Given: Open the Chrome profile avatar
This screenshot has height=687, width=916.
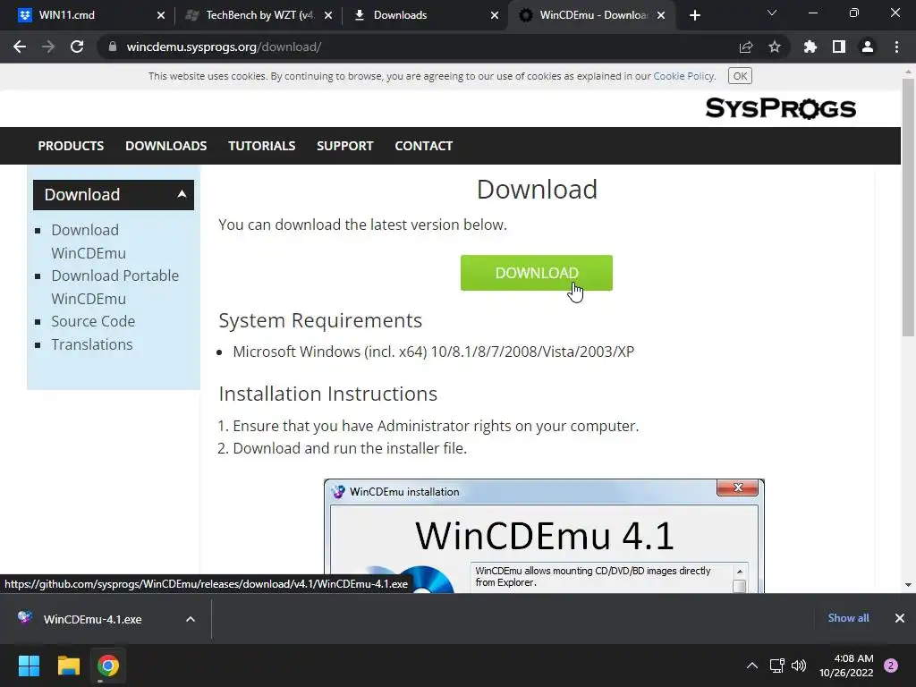Looking at the screenshot, I should [868, 47].
